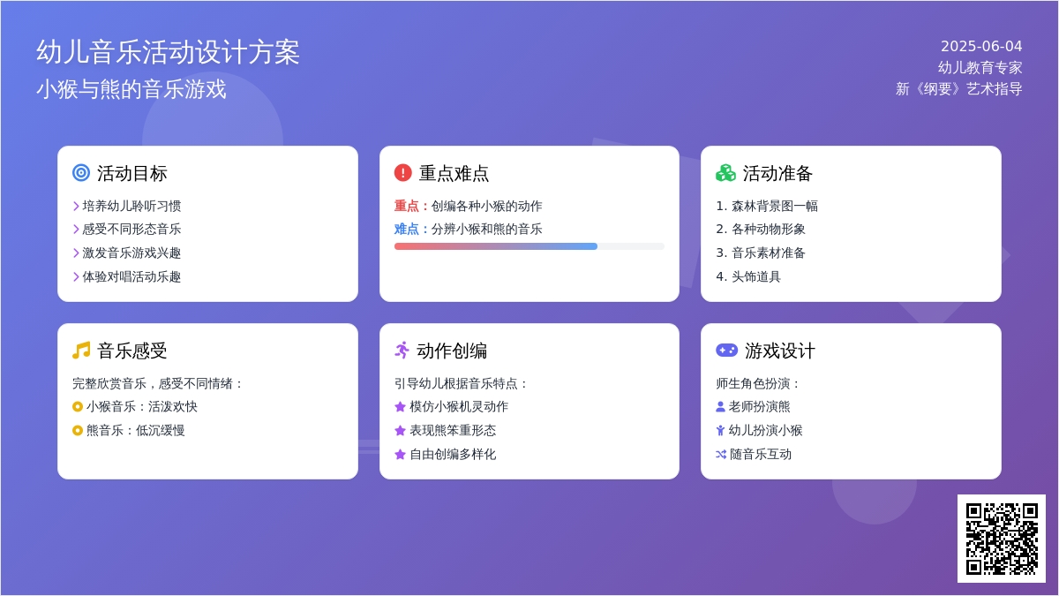Click the child icon before 幼儿扮演小猴

720,431
